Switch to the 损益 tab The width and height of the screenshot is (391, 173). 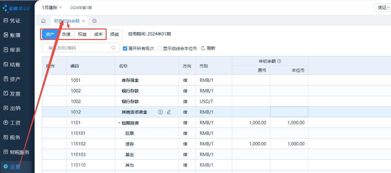(114, 34)
